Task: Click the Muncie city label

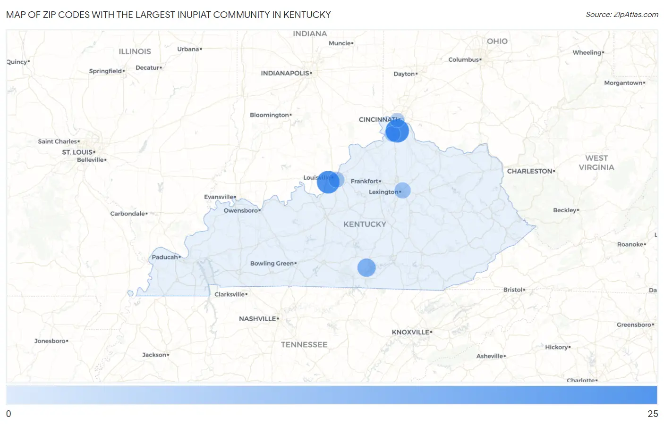Action: click(x=340, y=43)
